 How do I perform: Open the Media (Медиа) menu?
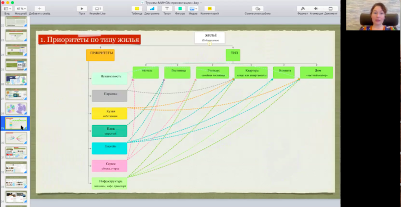pos(192,8)
